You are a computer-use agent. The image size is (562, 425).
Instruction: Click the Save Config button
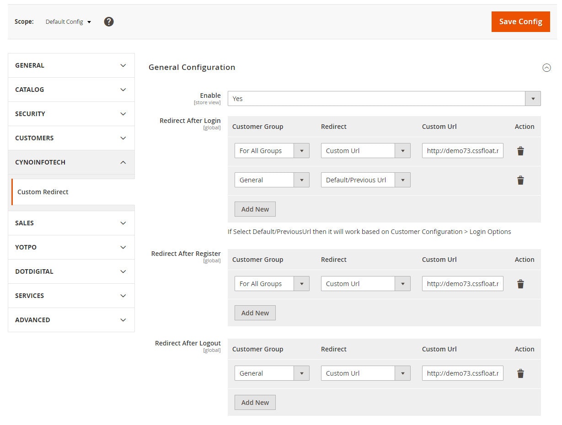coord(520,21)
